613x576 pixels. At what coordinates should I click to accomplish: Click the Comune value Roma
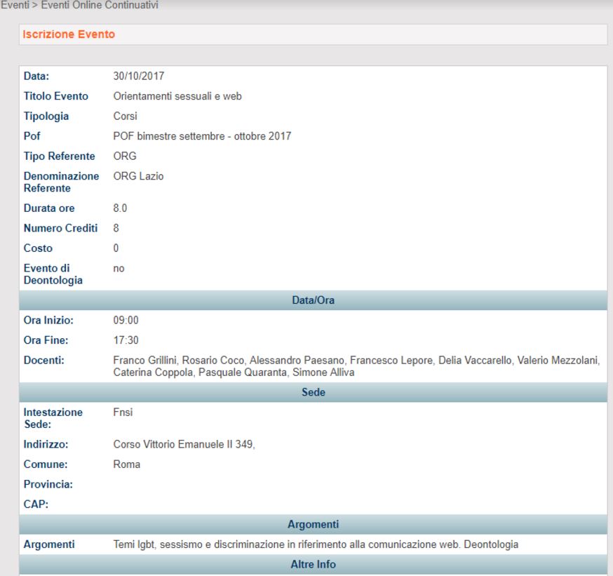click(126, 464)
